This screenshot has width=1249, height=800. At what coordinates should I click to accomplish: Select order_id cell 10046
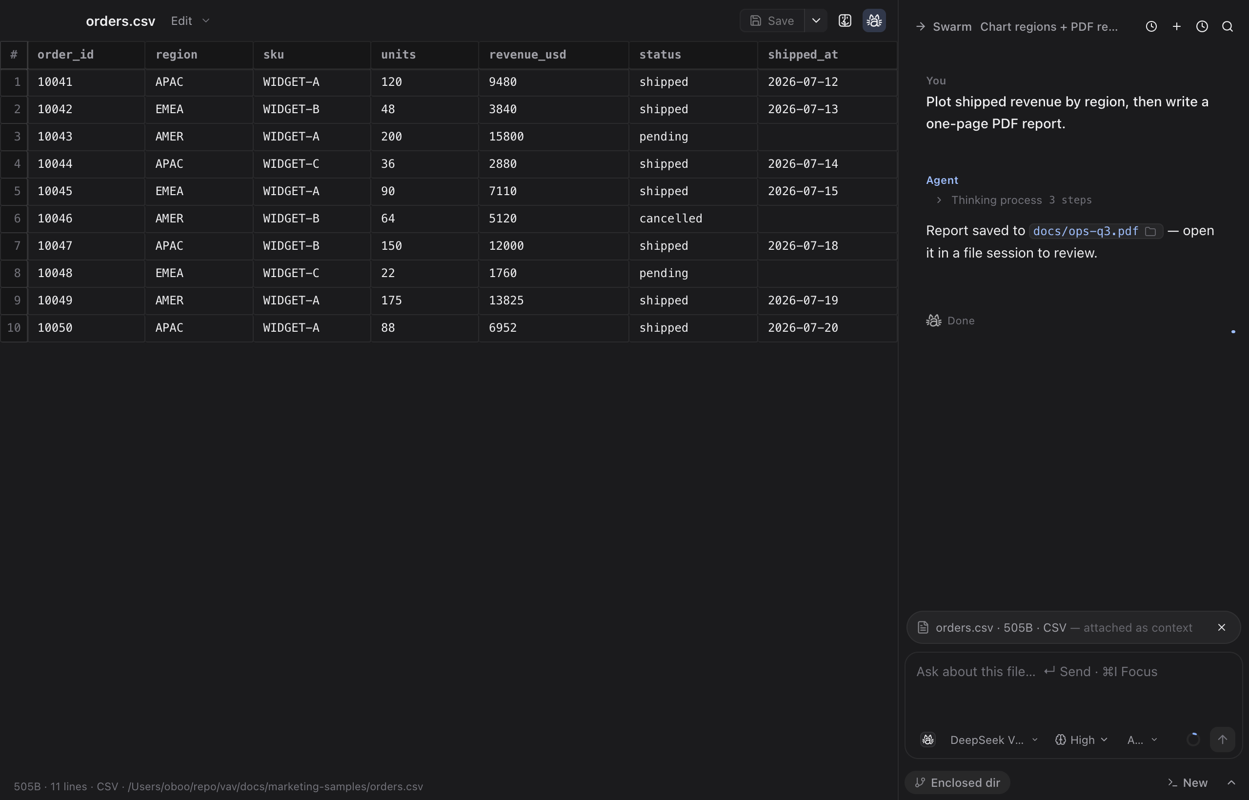pos(86,219)
